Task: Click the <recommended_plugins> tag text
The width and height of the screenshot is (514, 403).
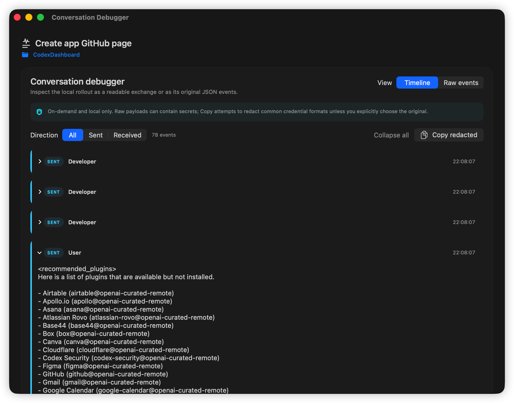Action: [77, 269]
